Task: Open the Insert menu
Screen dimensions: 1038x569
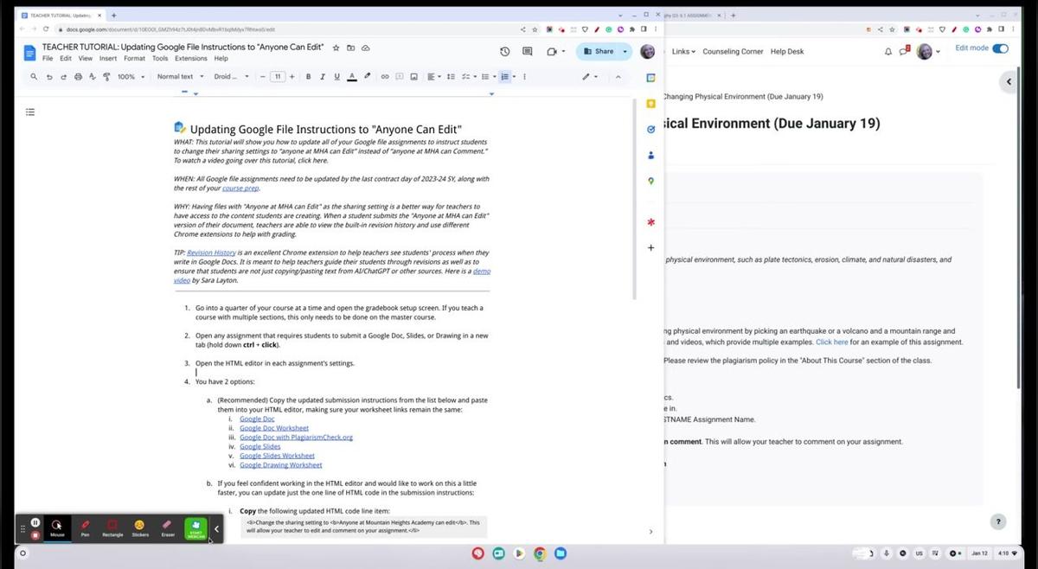Action: point(108,59)
